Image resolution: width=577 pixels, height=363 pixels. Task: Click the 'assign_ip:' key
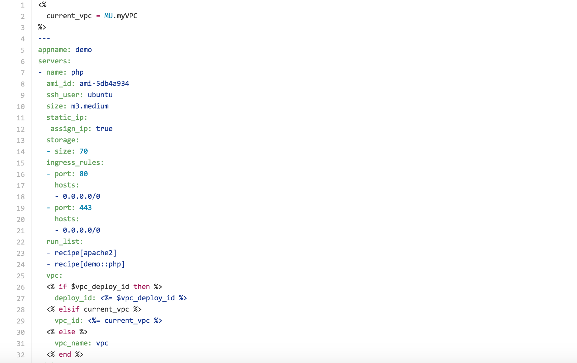(71, 129)
